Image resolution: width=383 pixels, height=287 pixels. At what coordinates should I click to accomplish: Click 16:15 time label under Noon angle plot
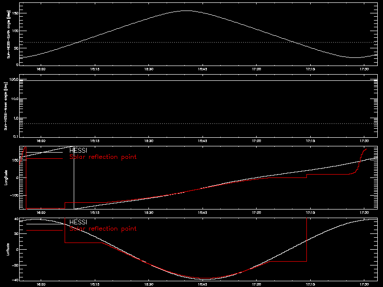coord(95,141)
